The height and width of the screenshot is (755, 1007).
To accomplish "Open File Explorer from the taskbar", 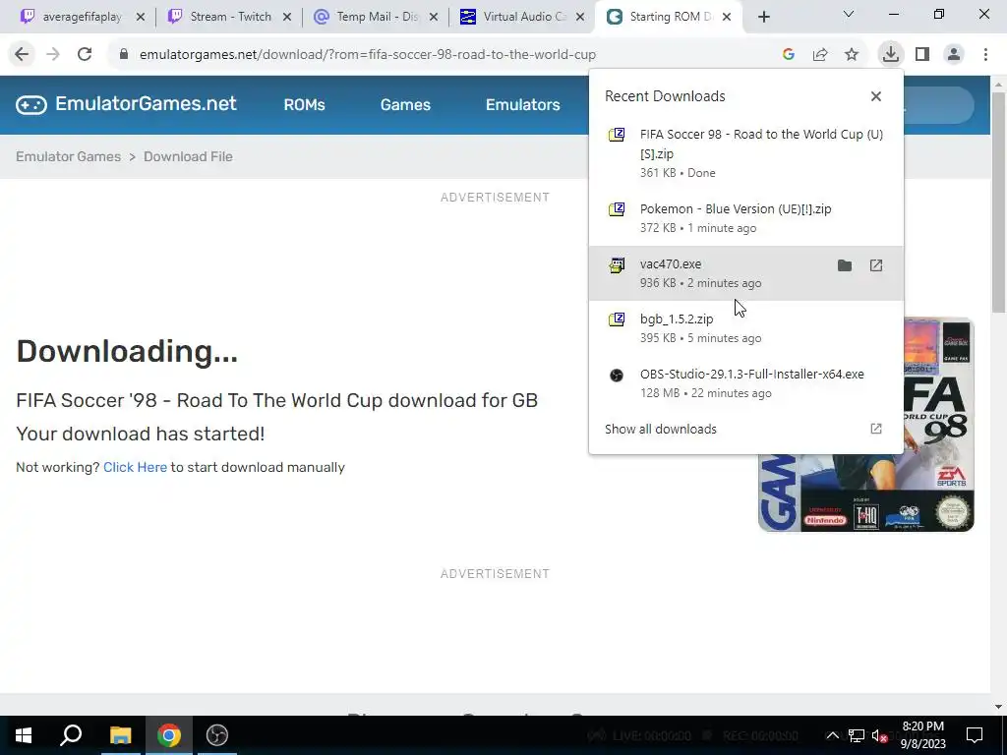I will pyautogui.click(x=120, y=735).
